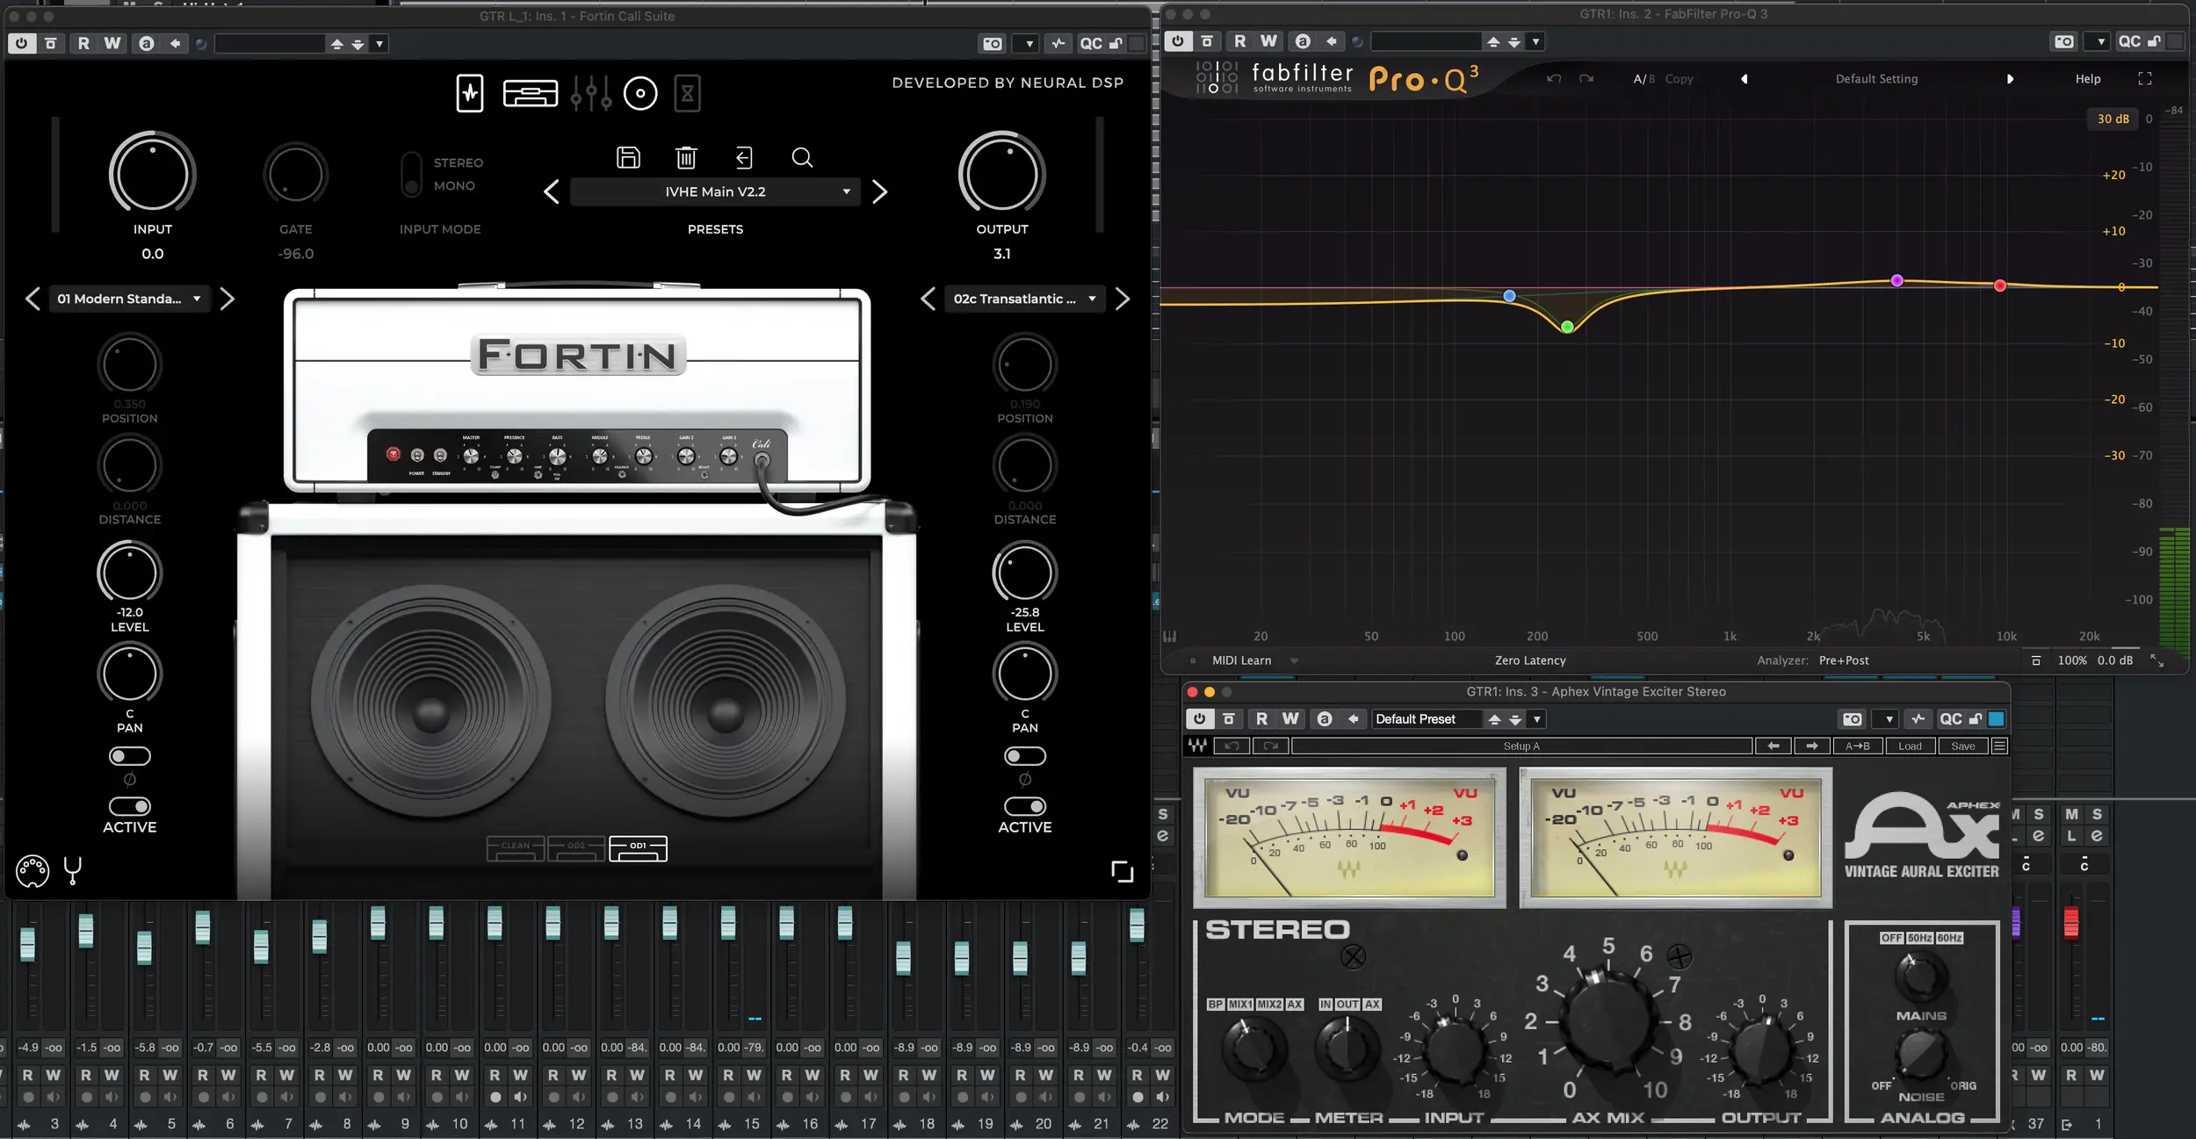Click the Aphex AX MIX large knob

click(1608, 1022)
